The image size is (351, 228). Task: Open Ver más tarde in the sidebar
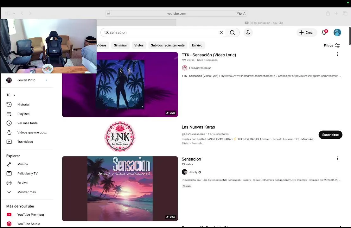coord(27,123)
